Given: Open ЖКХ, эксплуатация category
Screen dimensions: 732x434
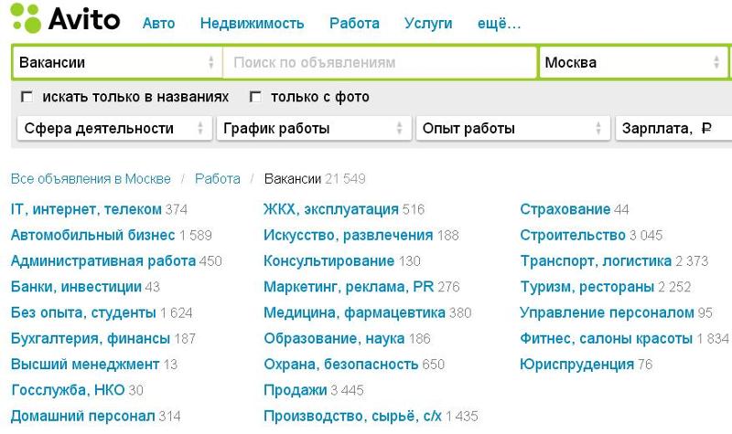Looking at the screenshot, I should (331, 209).
